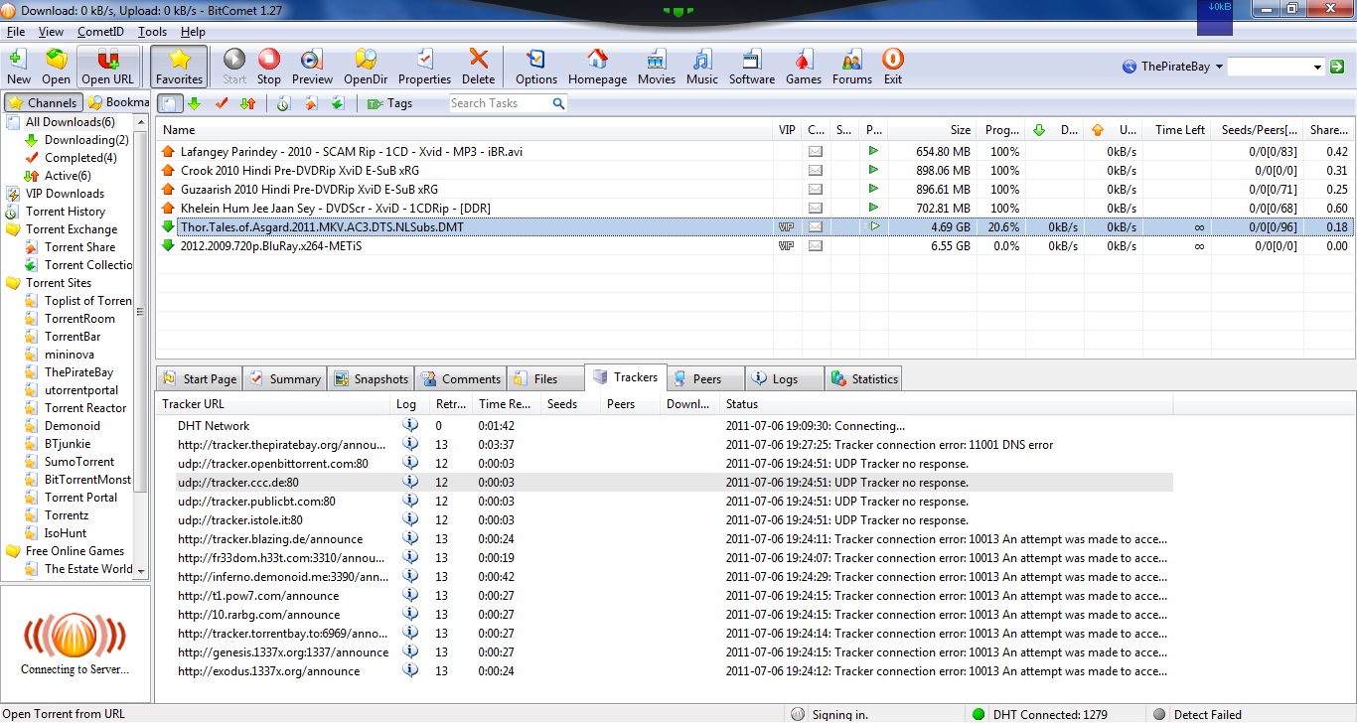1357x723 pixels.
Task: Click the Options toolbar icon
Action: pyautogui.click(x=535, y=65)
